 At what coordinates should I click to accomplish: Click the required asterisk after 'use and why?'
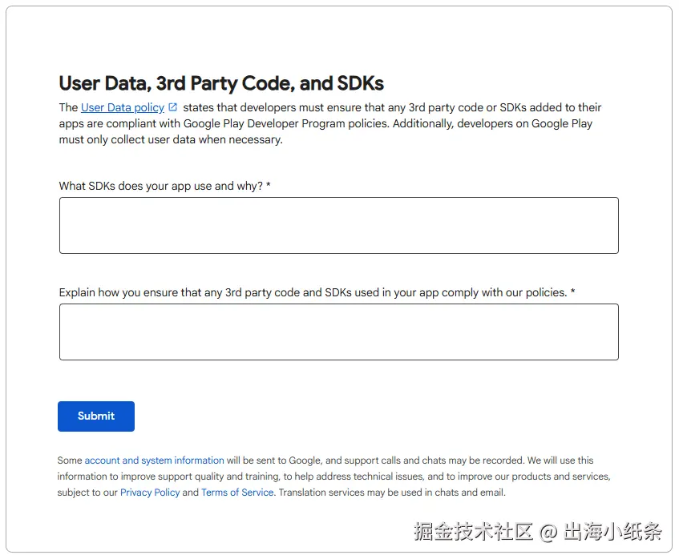click(269, 186)
